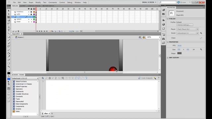Open the Commands menu
The width and height of the screenshot is (212, 119).
53,2
